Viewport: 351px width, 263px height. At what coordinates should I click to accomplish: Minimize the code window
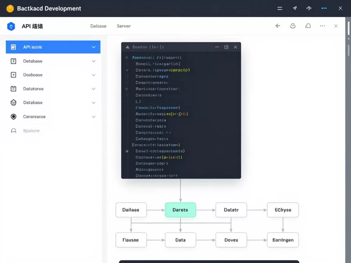click(217, 47)
